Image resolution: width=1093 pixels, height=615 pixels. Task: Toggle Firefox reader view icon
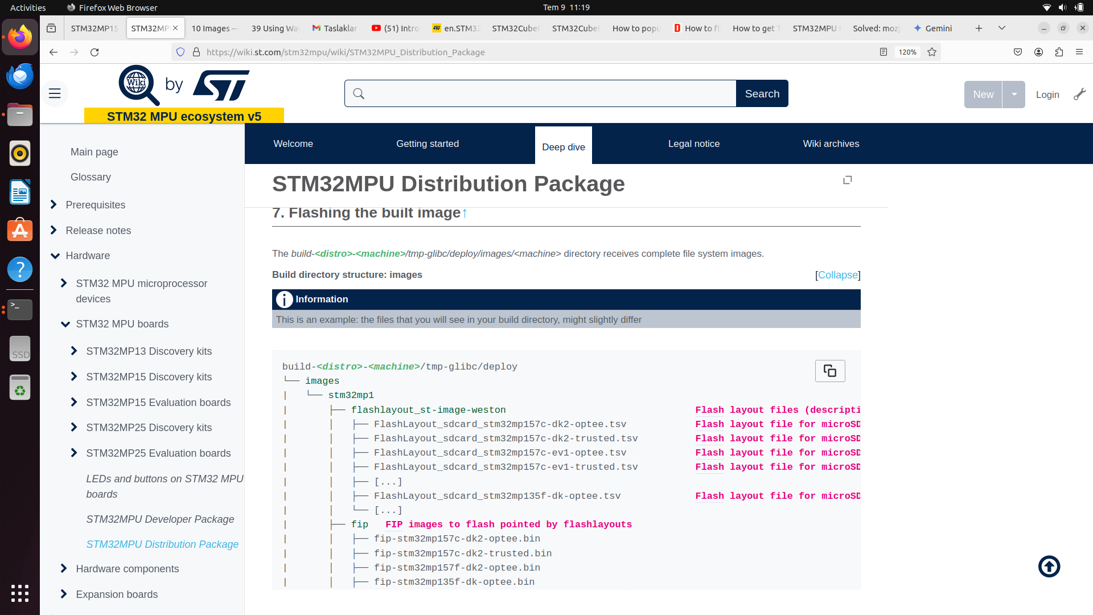pyautogui.click(x=883, y=52)
